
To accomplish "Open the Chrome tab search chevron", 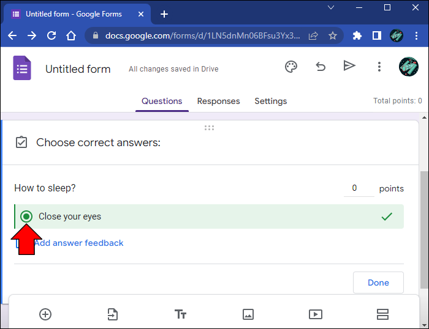I will (331, 8).
